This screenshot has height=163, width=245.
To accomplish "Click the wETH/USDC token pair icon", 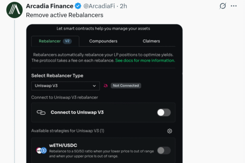I will click(41, 150).
